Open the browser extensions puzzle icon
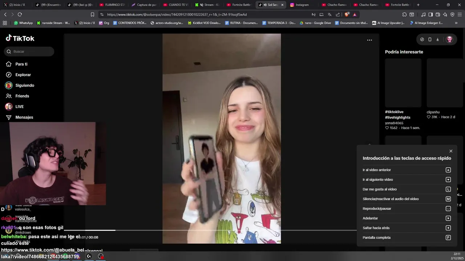This screenshot has height=261, width=465. pos(404,14)
